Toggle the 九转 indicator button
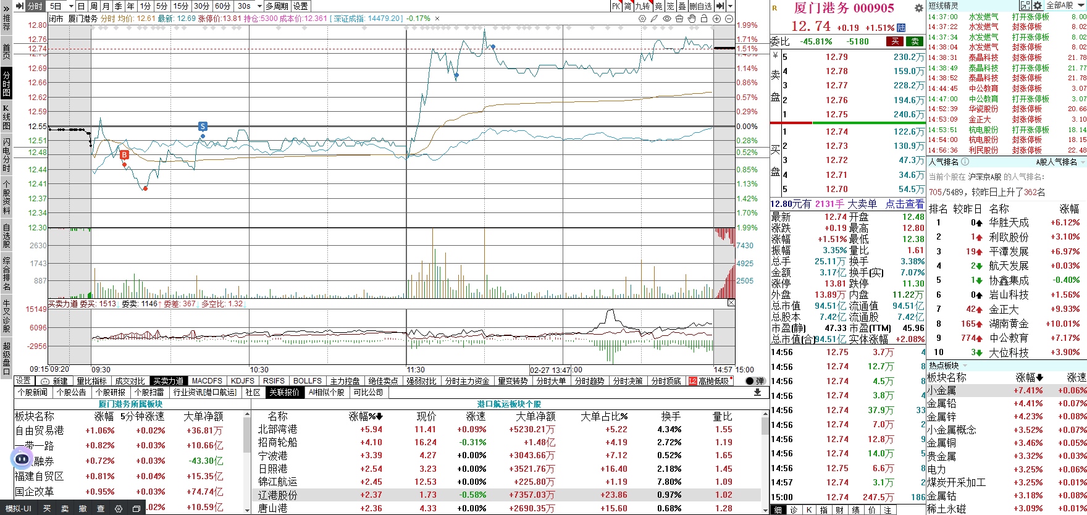This screenshot has height=515, width=1087. [x=642, y=6]
